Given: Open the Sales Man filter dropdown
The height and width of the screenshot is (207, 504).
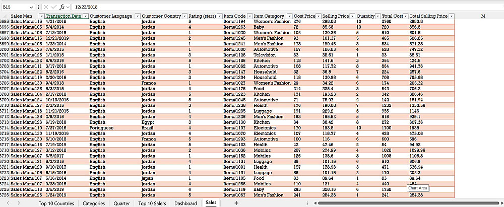Looking at the screenshot, I should (x=41, y=16).
